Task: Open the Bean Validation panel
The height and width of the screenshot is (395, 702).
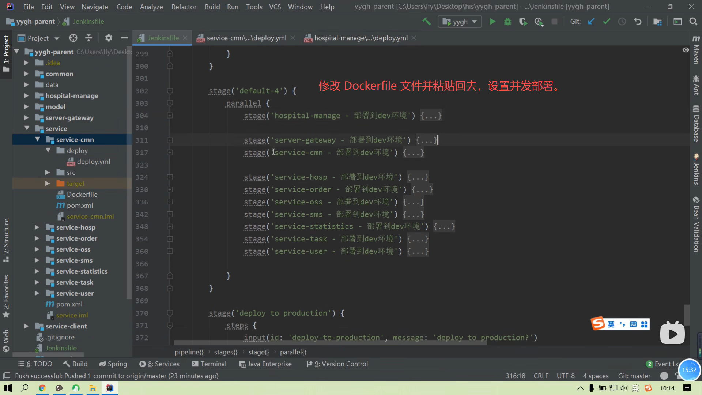Action: 696,225
